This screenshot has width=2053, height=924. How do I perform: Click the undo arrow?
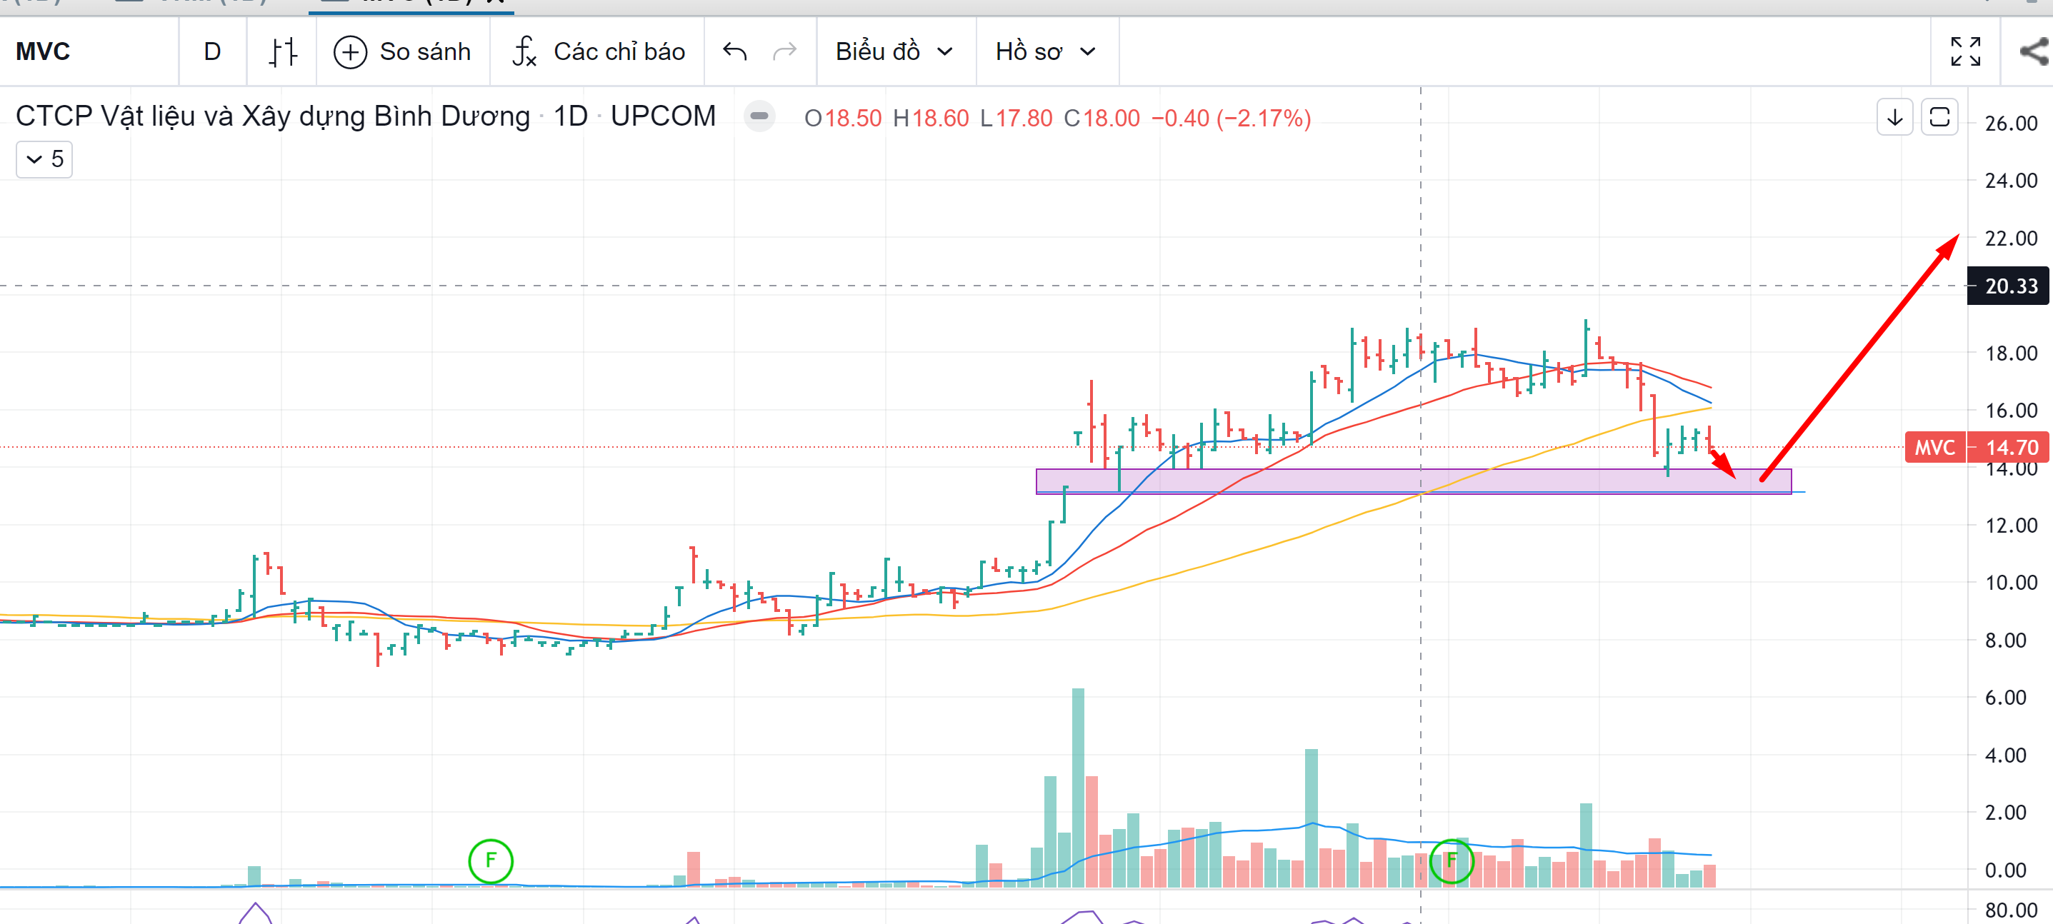tap(734, 52)
